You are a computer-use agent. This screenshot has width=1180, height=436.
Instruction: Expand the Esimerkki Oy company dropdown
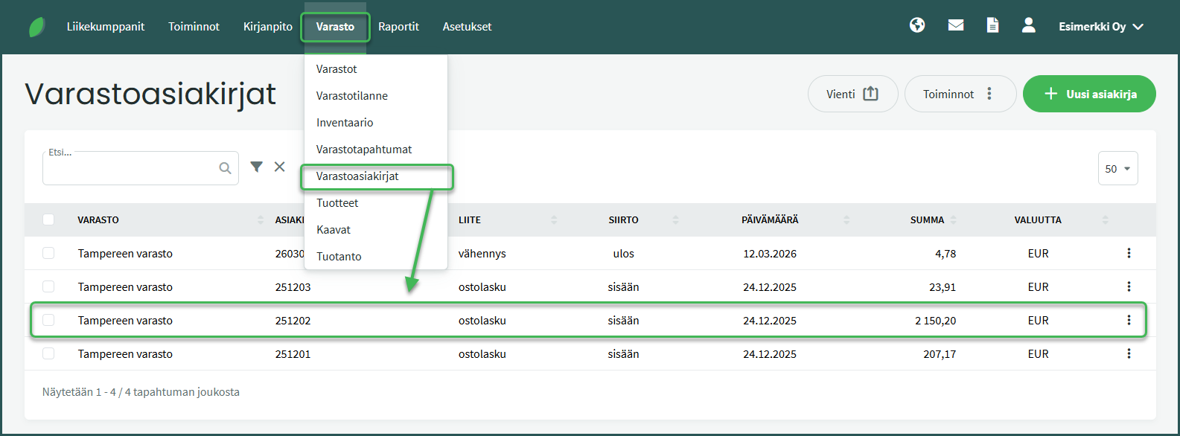click(1100, 27)
